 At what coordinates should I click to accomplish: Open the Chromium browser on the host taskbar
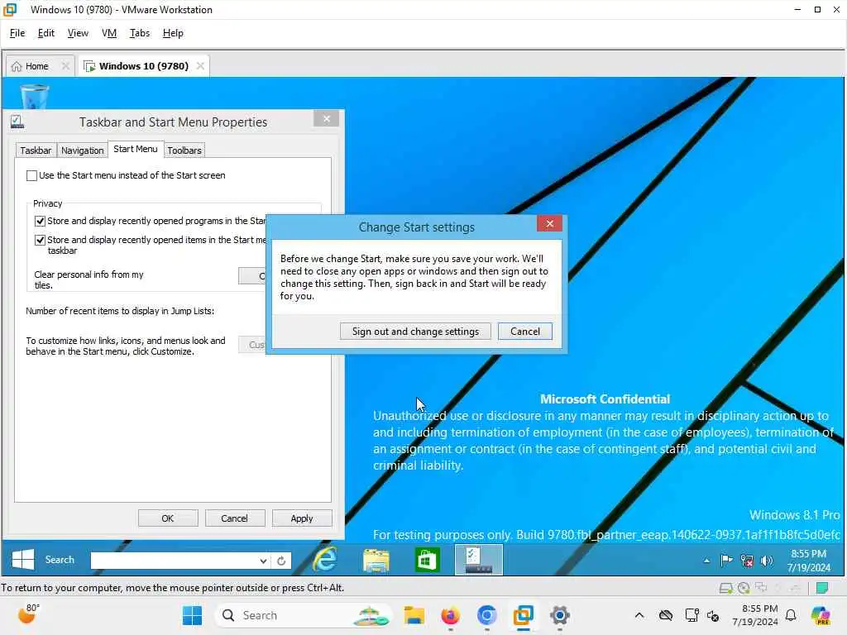click(486, 615)
